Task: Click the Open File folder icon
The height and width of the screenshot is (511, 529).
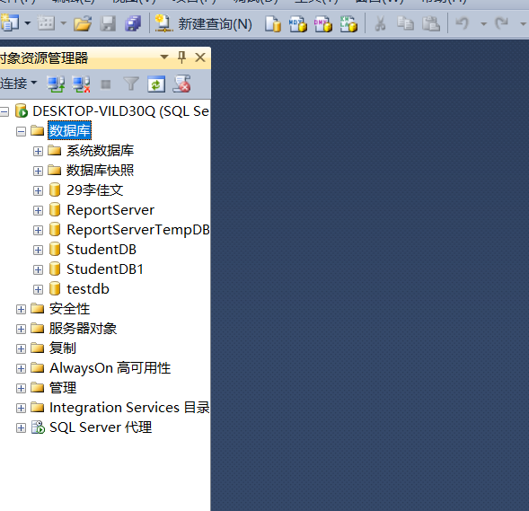Action: [83, 24]
